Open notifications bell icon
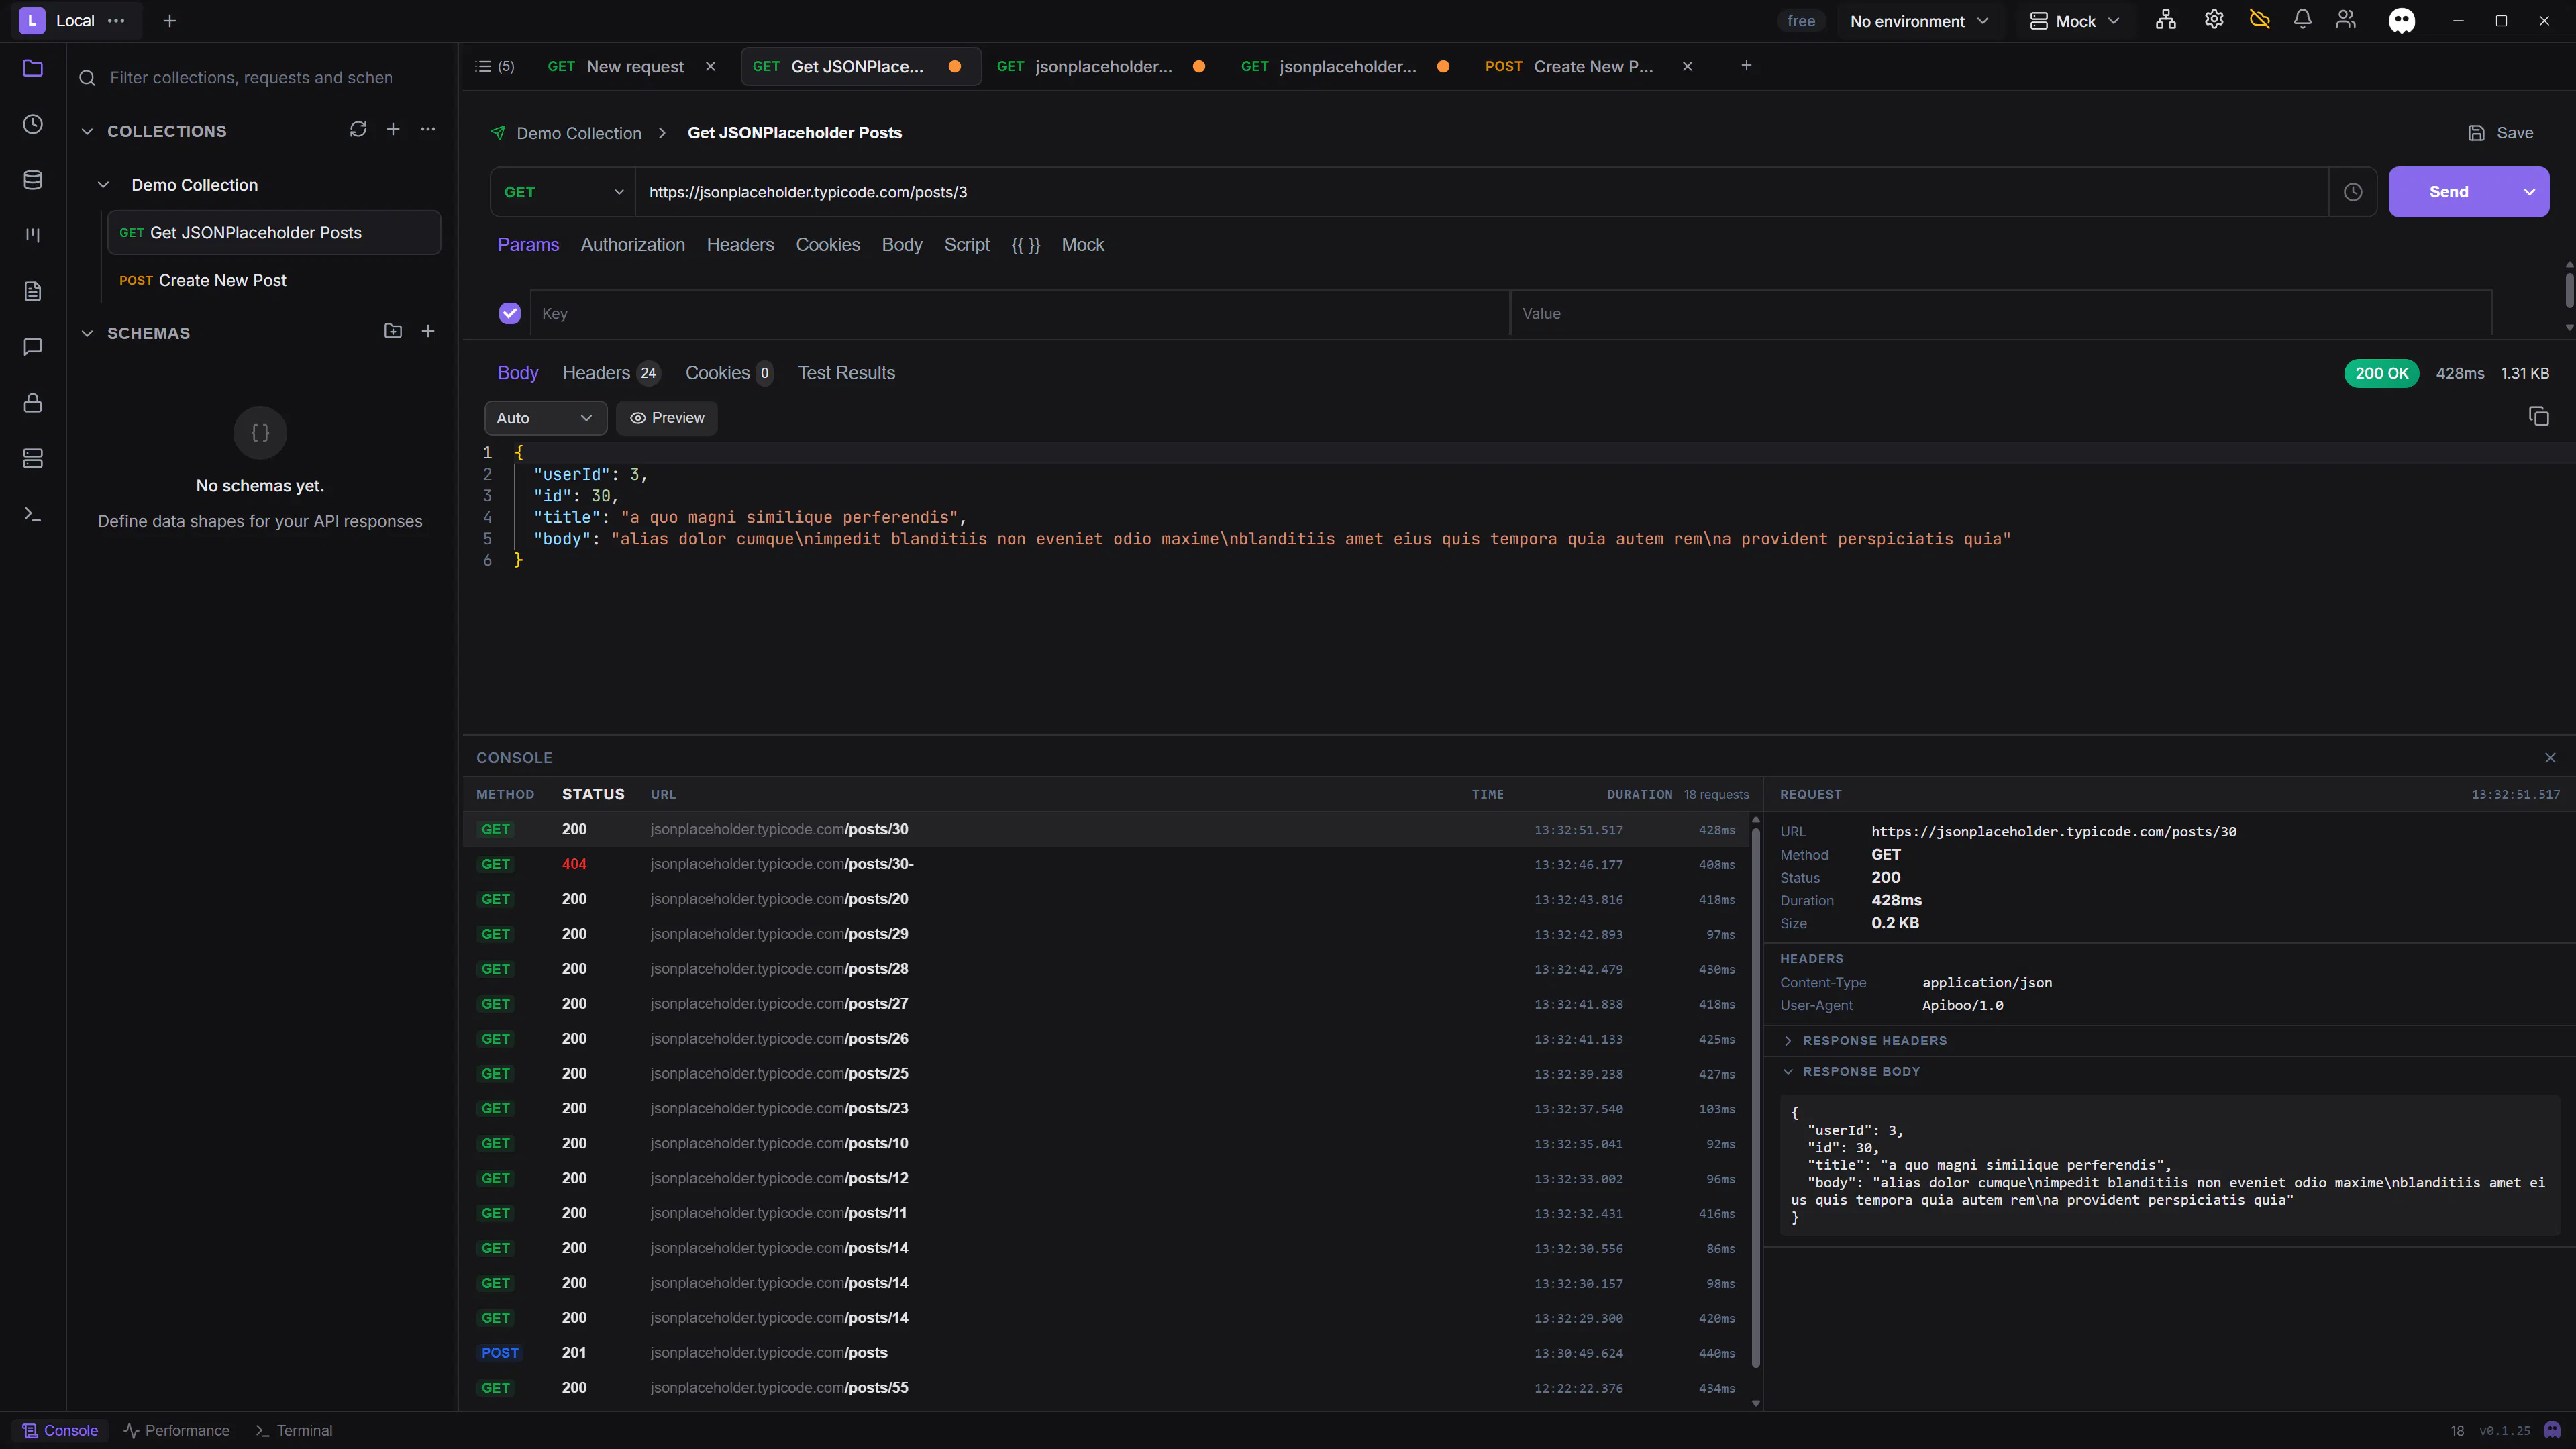The width and height of the screenshot is (2576, 1449). pyautogui.click(x=2303, y=20)
